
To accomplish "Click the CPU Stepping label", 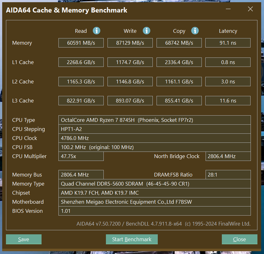I will 28,129.
